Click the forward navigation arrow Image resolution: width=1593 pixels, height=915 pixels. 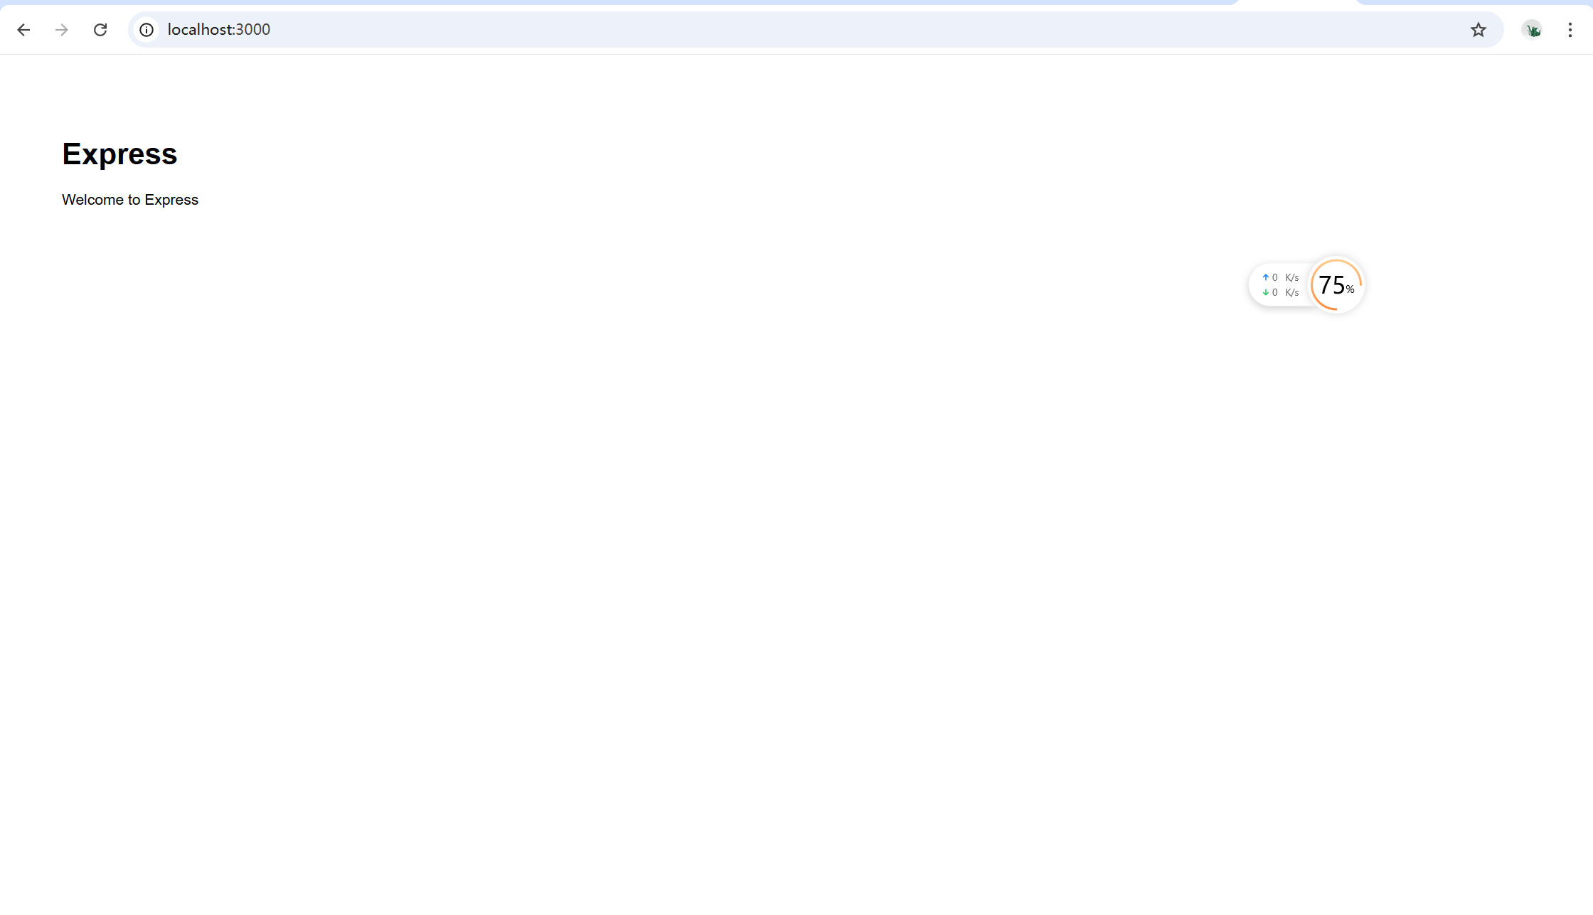pos(62,30)
